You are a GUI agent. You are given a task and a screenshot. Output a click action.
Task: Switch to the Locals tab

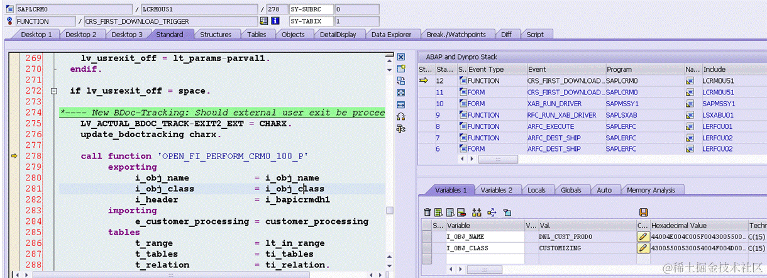point(536,190)
